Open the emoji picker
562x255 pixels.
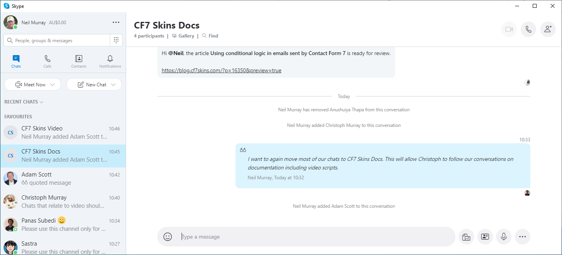click(x=168, y=237)
